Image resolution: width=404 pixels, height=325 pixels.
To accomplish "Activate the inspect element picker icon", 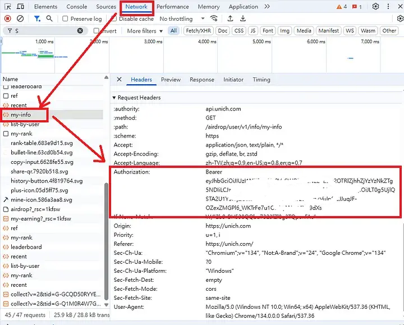I will click(x=8, y=6).
